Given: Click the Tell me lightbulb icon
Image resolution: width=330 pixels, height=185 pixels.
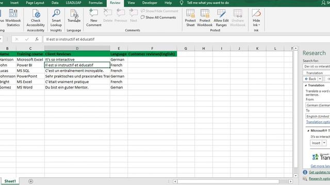Looking at the screenshot, I should [181, 3].
